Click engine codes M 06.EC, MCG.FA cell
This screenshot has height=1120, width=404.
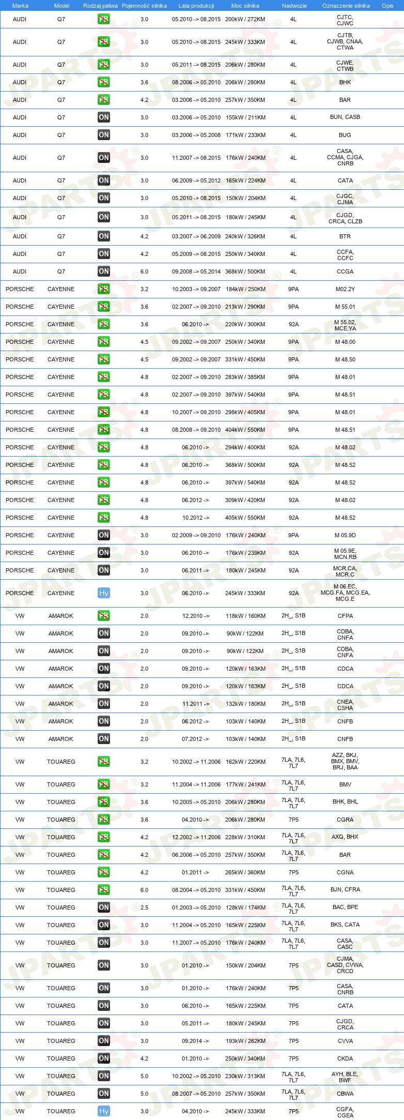point(345,593)
